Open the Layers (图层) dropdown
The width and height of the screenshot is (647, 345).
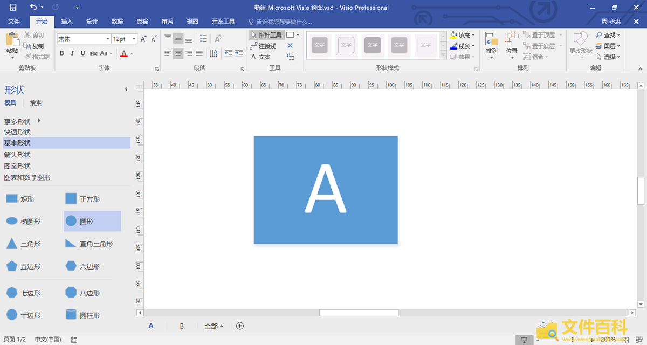point(608,46)
